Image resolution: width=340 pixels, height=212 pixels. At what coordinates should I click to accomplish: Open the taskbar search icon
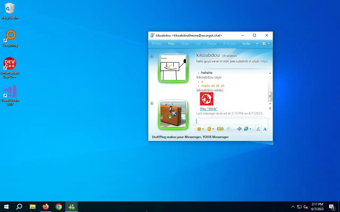point(19,207)
